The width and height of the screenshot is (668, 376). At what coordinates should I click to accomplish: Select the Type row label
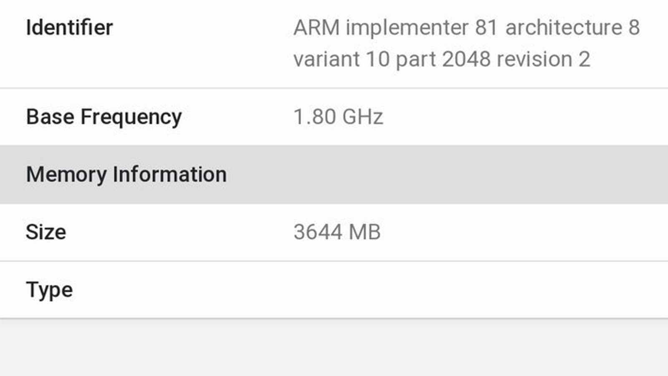[49, 290]
